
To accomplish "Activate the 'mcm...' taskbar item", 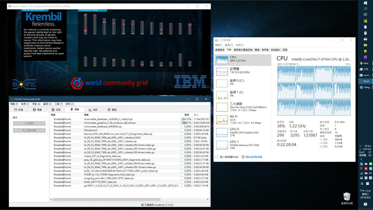I will click(x=365, y=75).
